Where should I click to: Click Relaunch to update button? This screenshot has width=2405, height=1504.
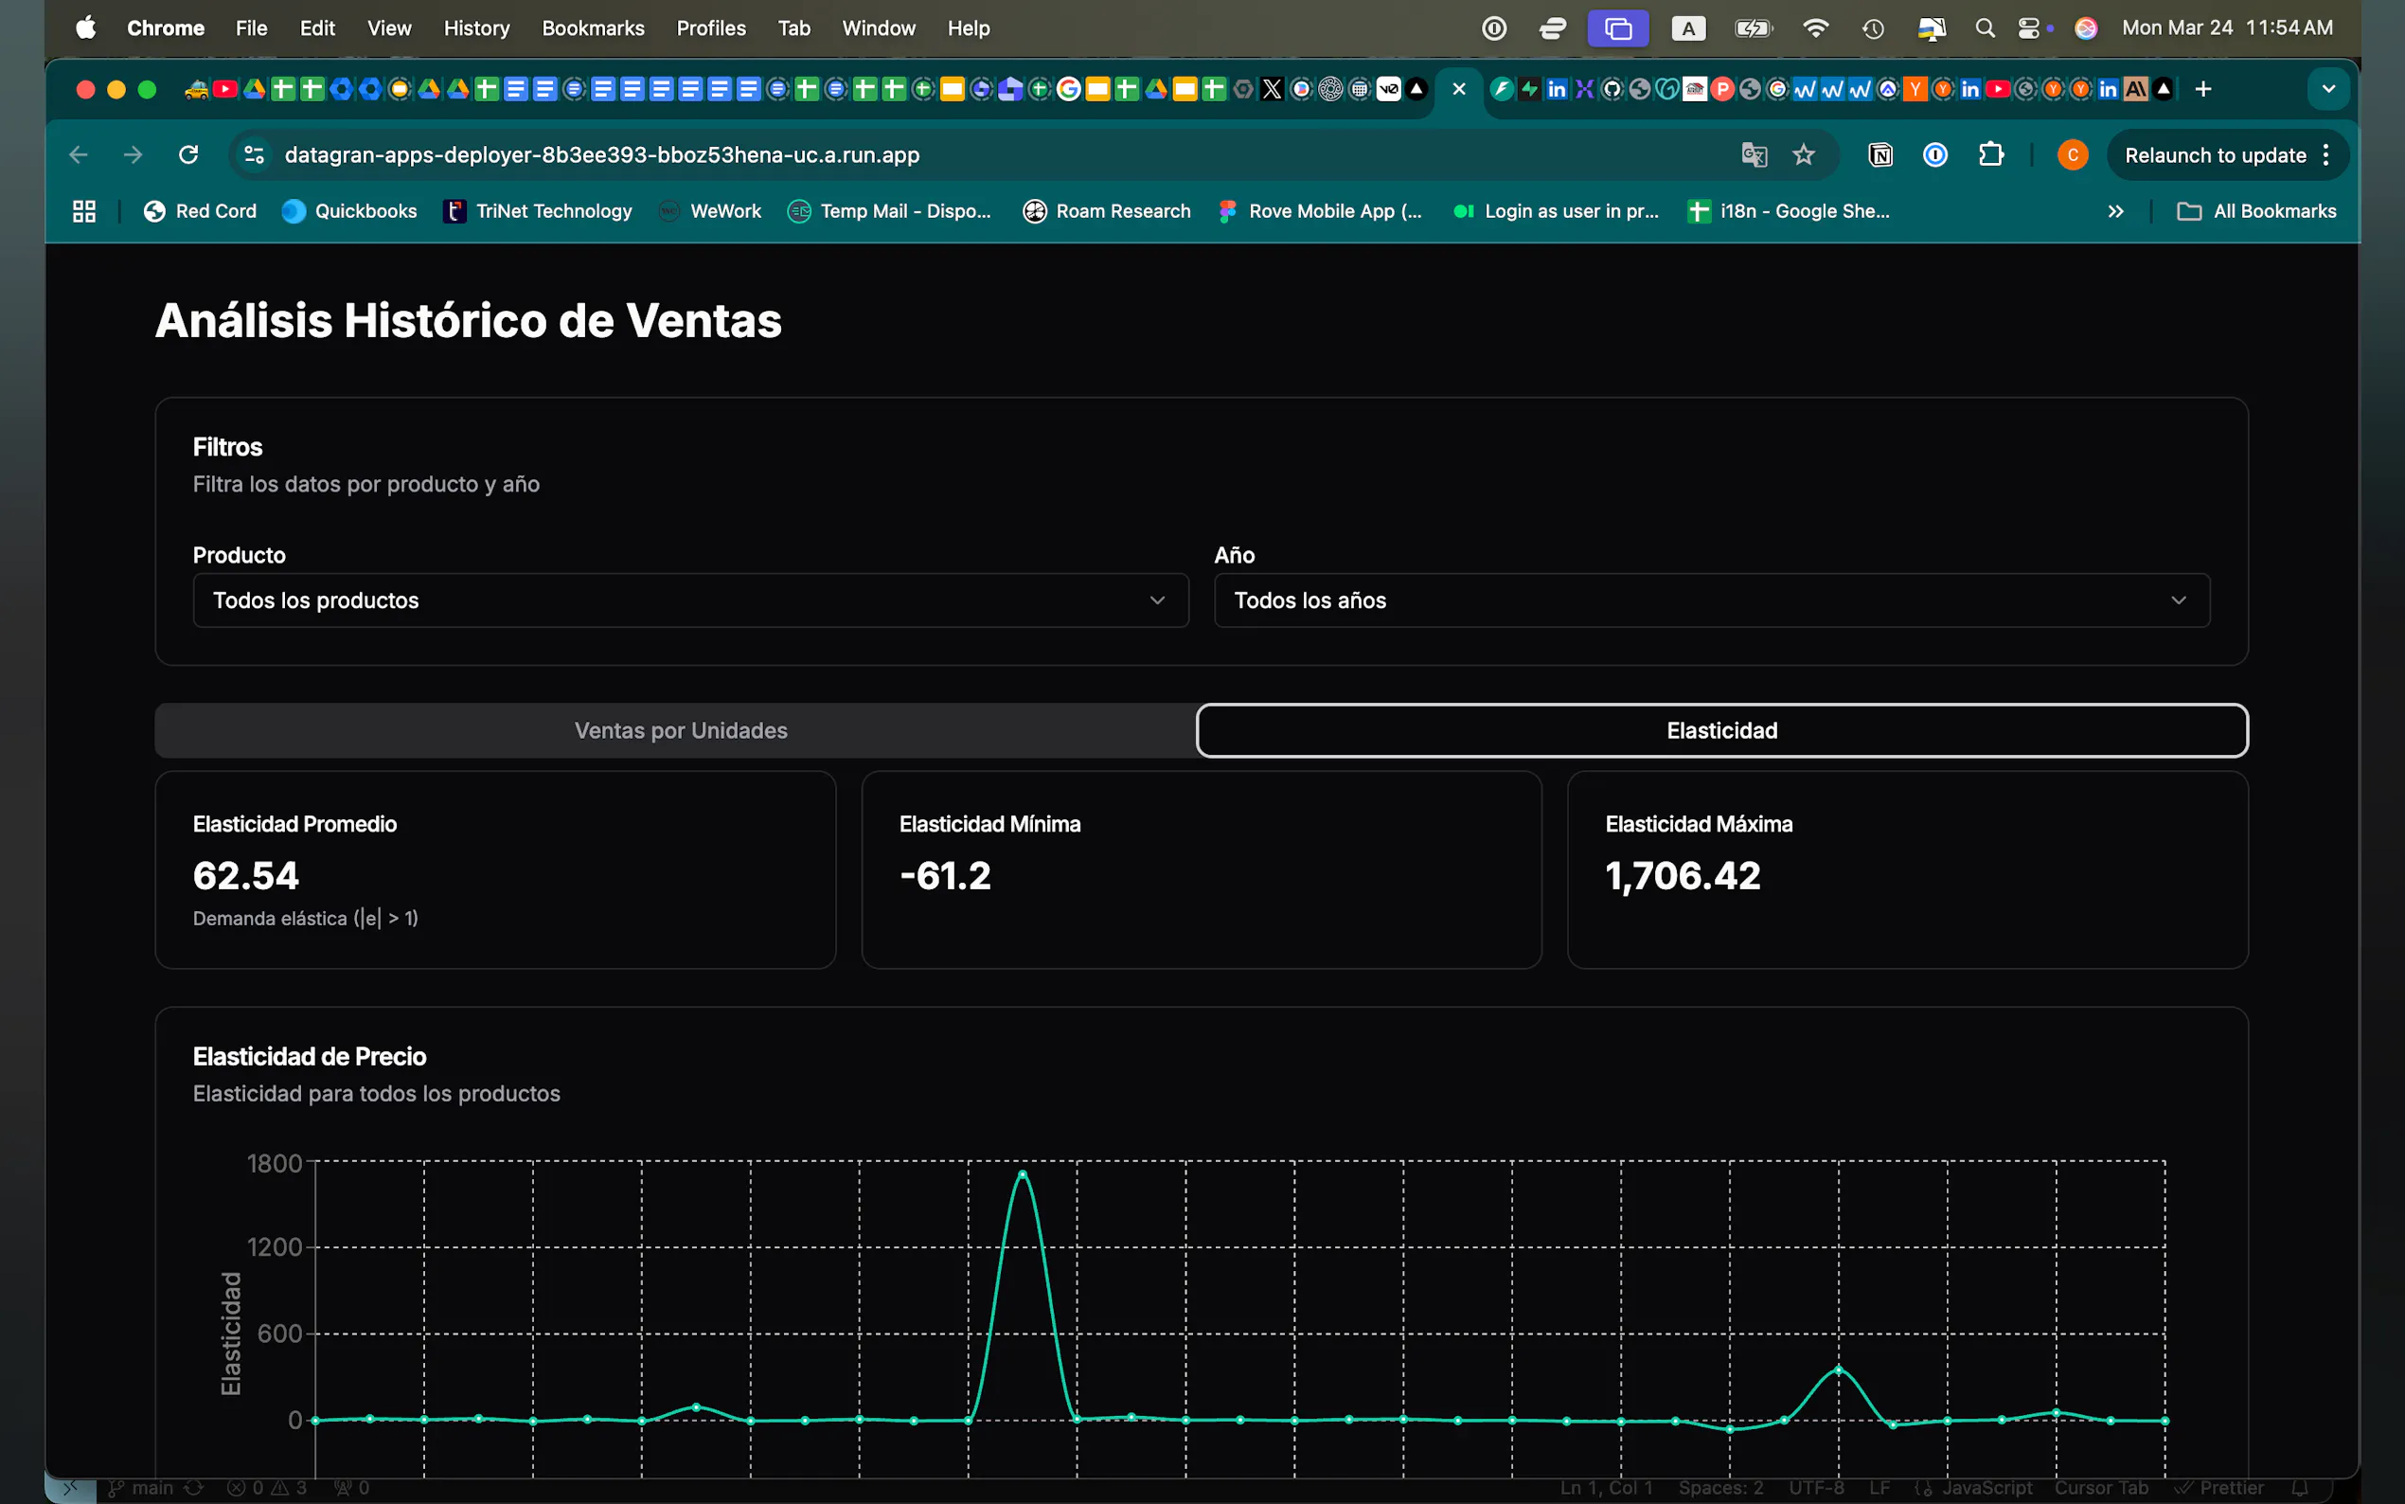2215,154
